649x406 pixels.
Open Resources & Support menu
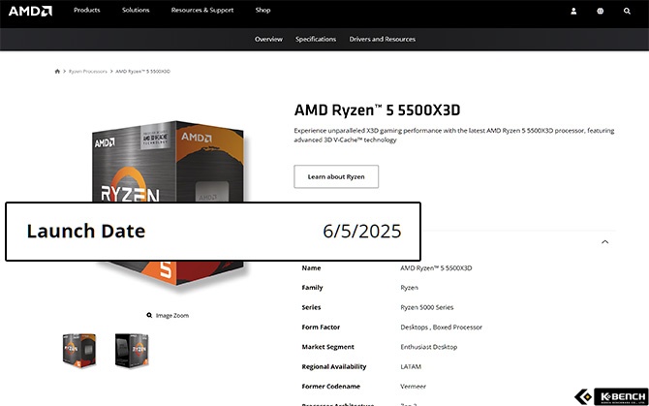[x=202, y=10]
